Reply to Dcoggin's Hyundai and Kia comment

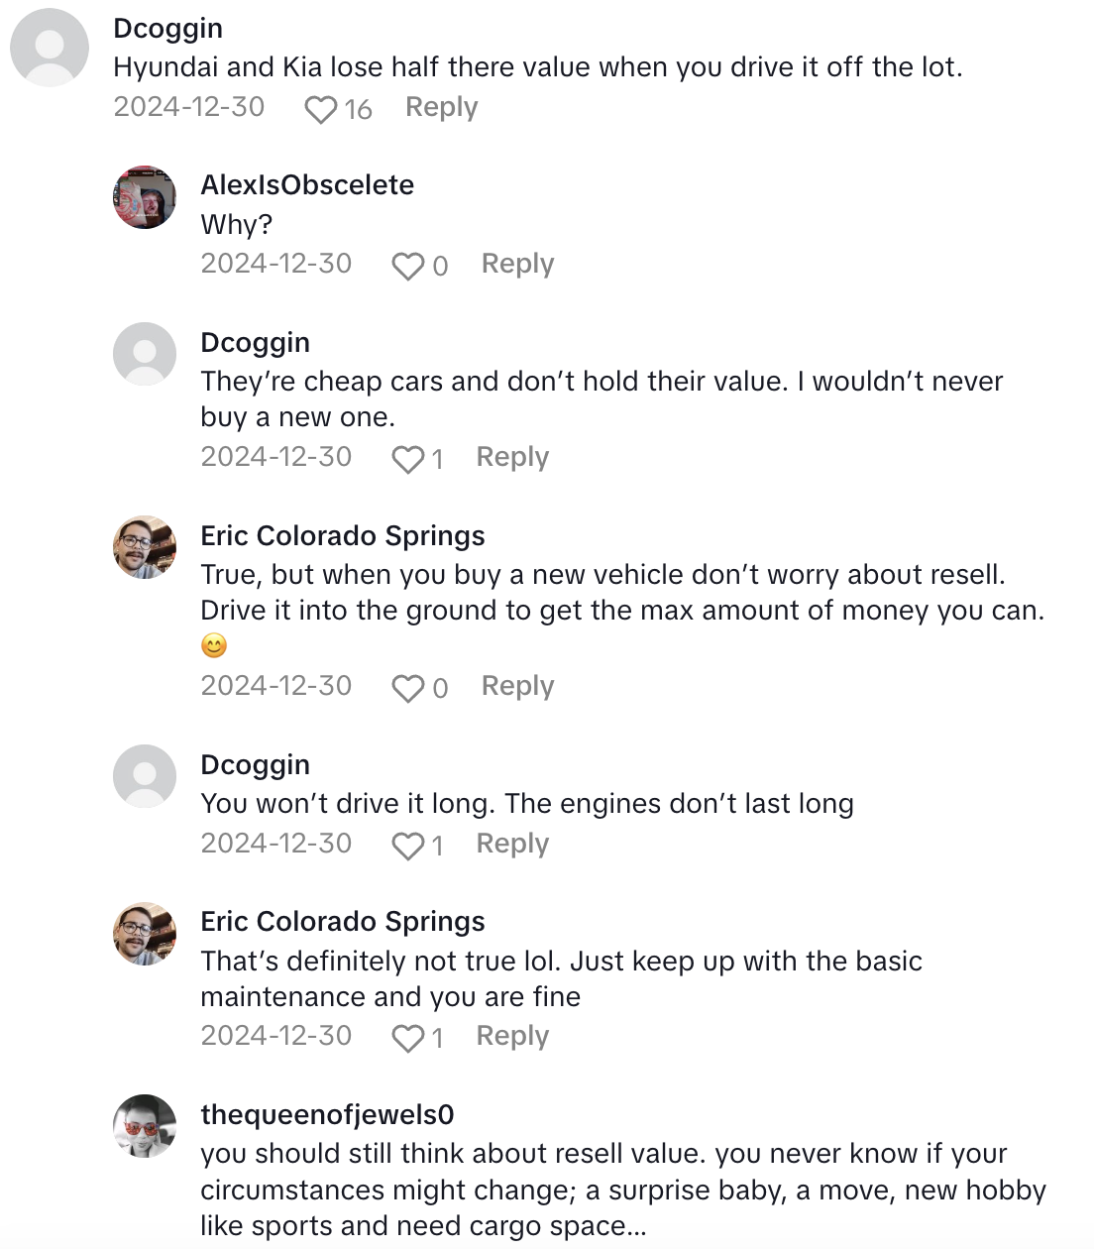point(441,107)
